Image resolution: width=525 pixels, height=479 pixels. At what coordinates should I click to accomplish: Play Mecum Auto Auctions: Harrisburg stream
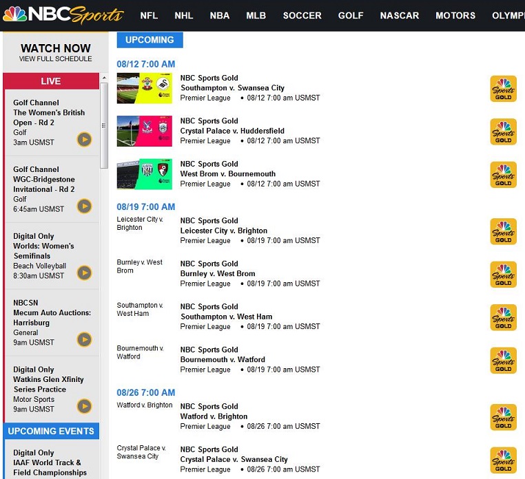84,339
